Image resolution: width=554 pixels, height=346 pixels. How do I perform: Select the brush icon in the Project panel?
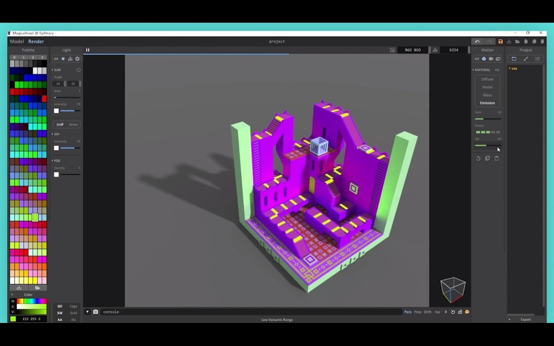[526, 59]
